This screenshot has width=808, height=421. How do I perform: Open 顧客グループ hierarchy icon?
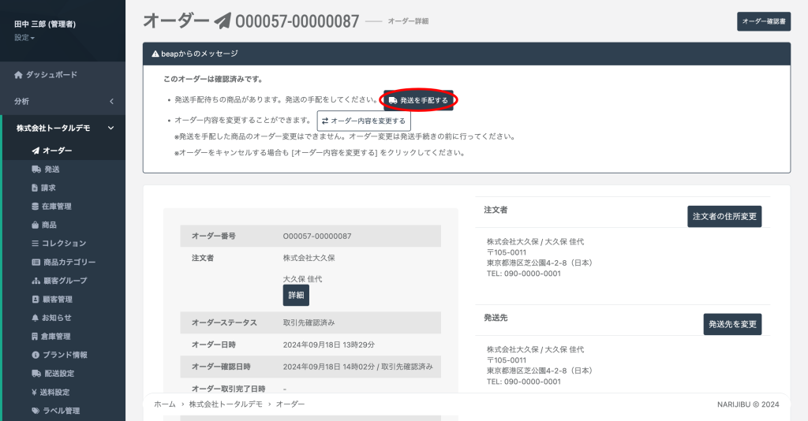[35, 281]
